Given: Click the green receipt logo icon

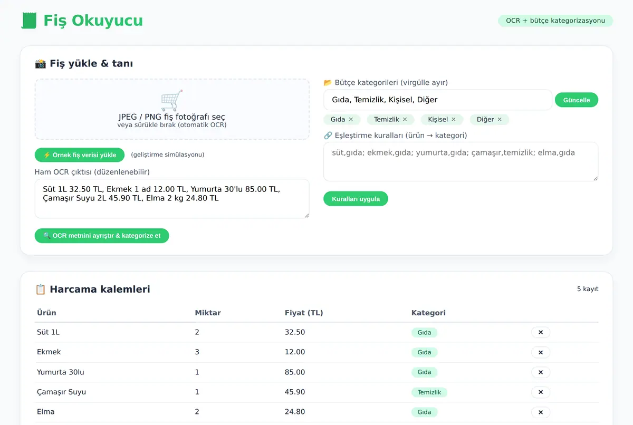Looking at the screenshot, I should (x=29, y=21).
